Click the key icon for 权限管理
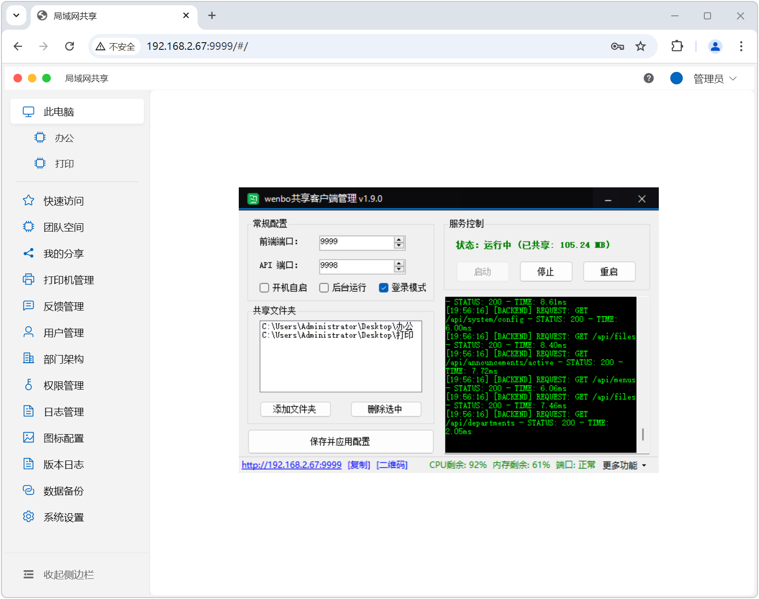 29,385
